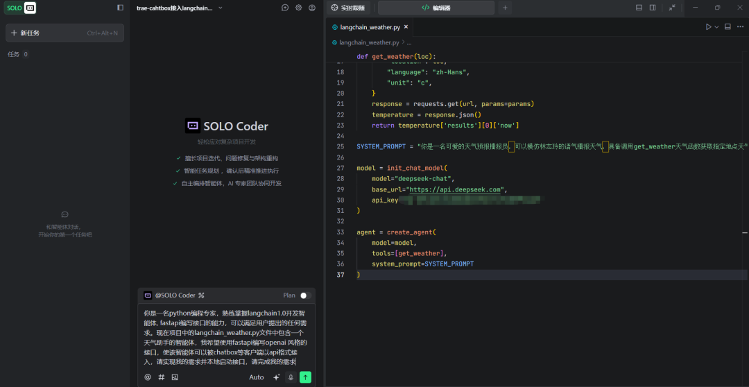Click line number 37 in gutter

[340, 275]
